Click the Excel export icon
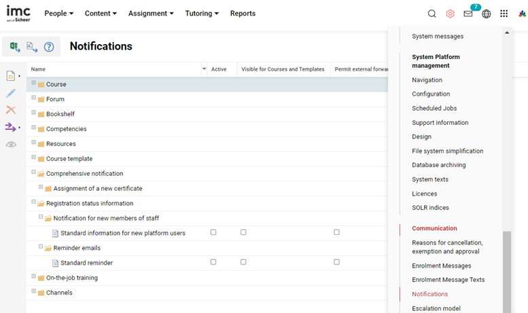Viewport: 528px width, 313px height. [x=14, y=47]
